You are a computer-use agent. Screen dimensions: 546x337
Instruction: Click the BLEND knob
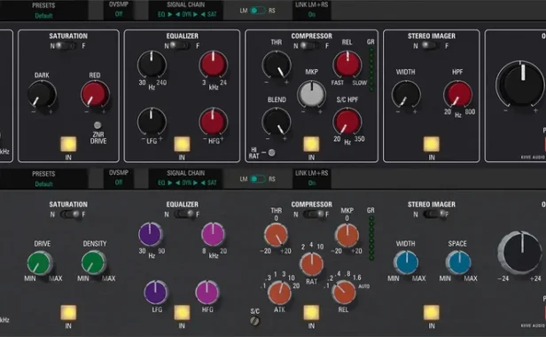(x=277, y=121)
